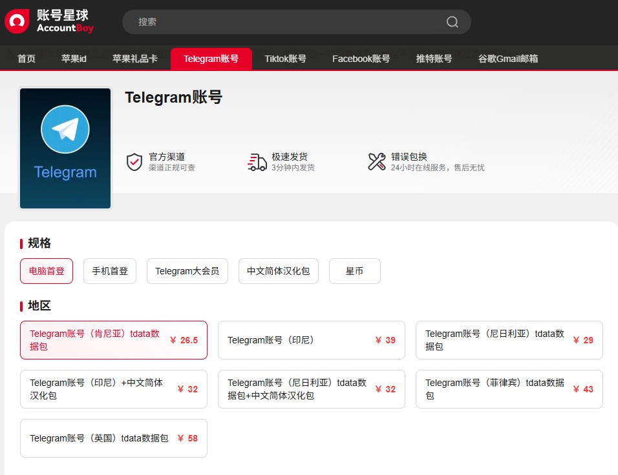The height and width of the screenshot is (475, 618).
Task: Open the Telegram账号 navigation tab
Action: pyautogui.click(x=211, y=59)
